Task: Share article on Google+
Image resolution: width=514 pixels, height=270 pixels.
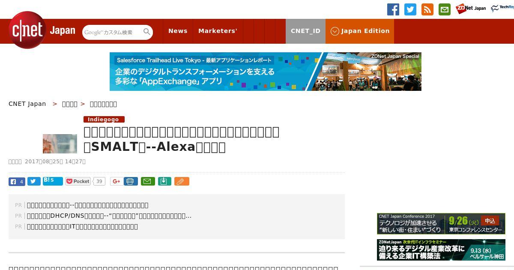Action: pos(116,182)
